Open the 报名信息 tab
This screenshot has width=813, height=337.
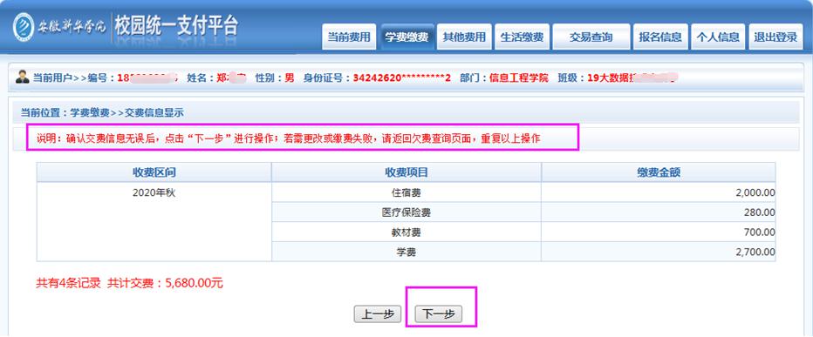click(x=660, y=37)
